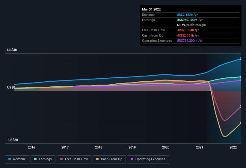Click the Mar 31 2022 tooltip date
Viewport: 246px width, 168px height.
[x=151, y=9]
